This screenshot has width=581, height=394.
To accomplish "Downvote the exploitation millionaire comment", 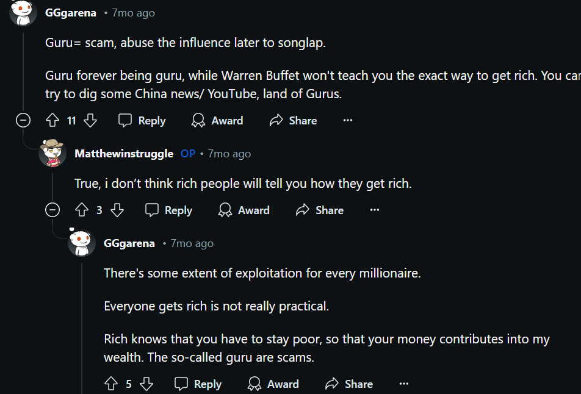I will click(146, 384).
